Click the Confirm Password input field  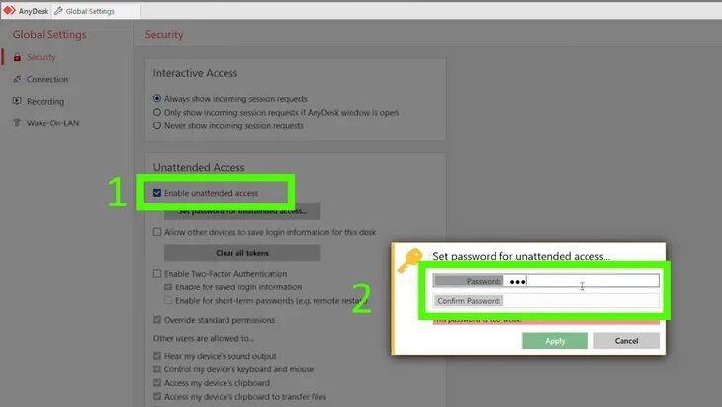pos(581,301)
